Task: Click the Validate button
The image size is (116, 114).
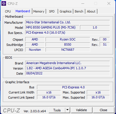Action: coord(81,110)
